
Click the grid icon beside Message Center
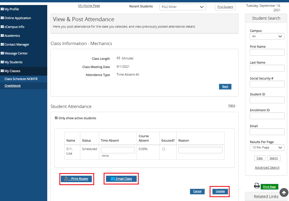pyautogui.click(x=2, y=53)
